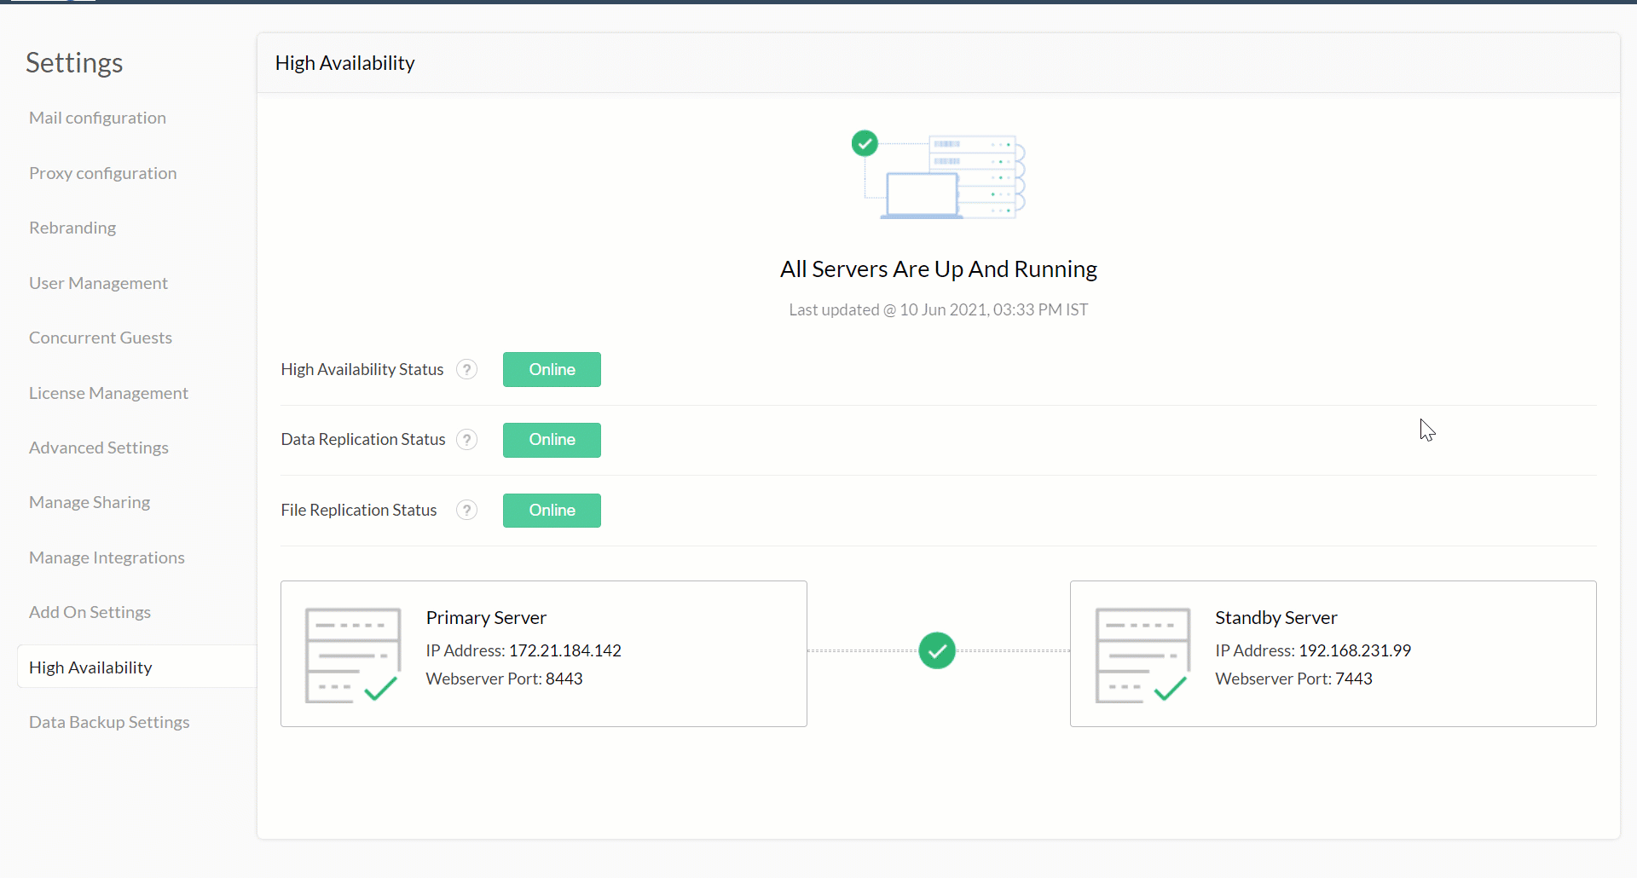This screenshot has height=878, width=1637.
Task: Open Manage Integrations
Action: (107, 557)
